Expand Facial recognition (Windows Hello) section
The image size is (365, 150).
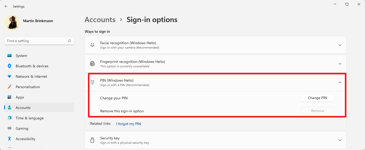click(340, 45)
